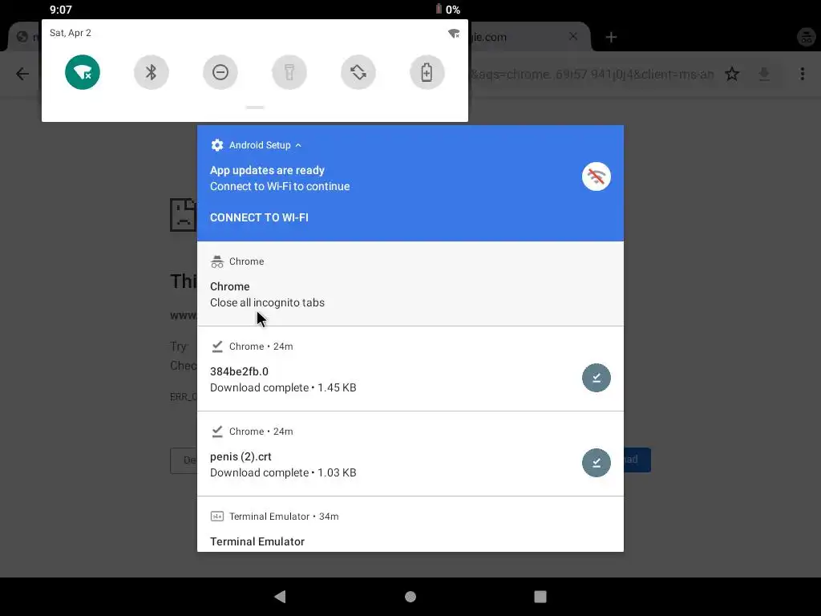Click the sad page error icon

(x=183, y=215)
